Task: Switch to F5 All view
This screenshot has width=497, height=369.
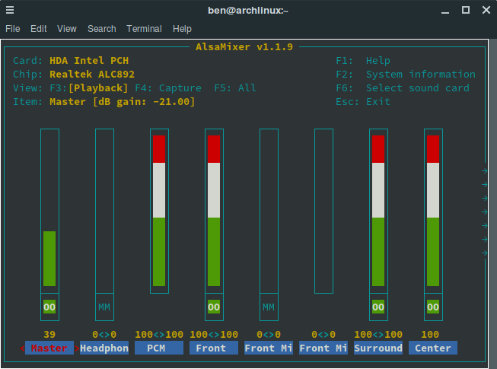Action: point(235,88)
